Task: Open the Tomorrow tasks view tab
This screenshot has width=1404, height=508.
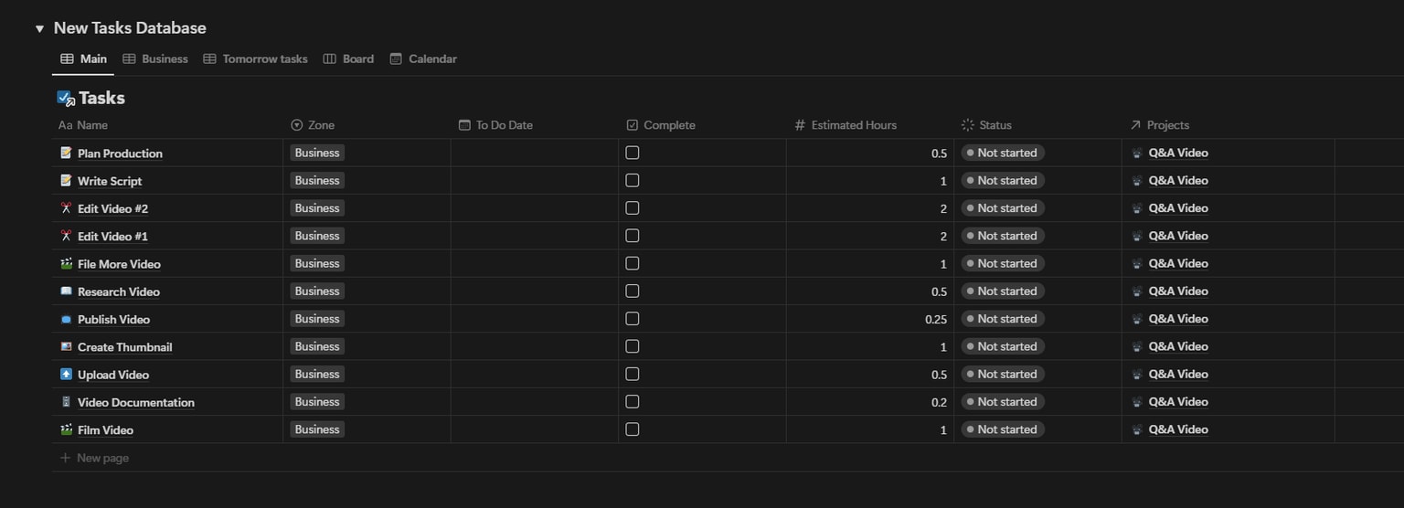Action: click(255, 58)
